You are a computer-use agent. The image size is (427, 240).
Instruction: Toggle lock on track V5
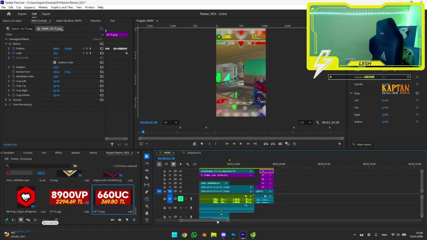tap(164, 175)
